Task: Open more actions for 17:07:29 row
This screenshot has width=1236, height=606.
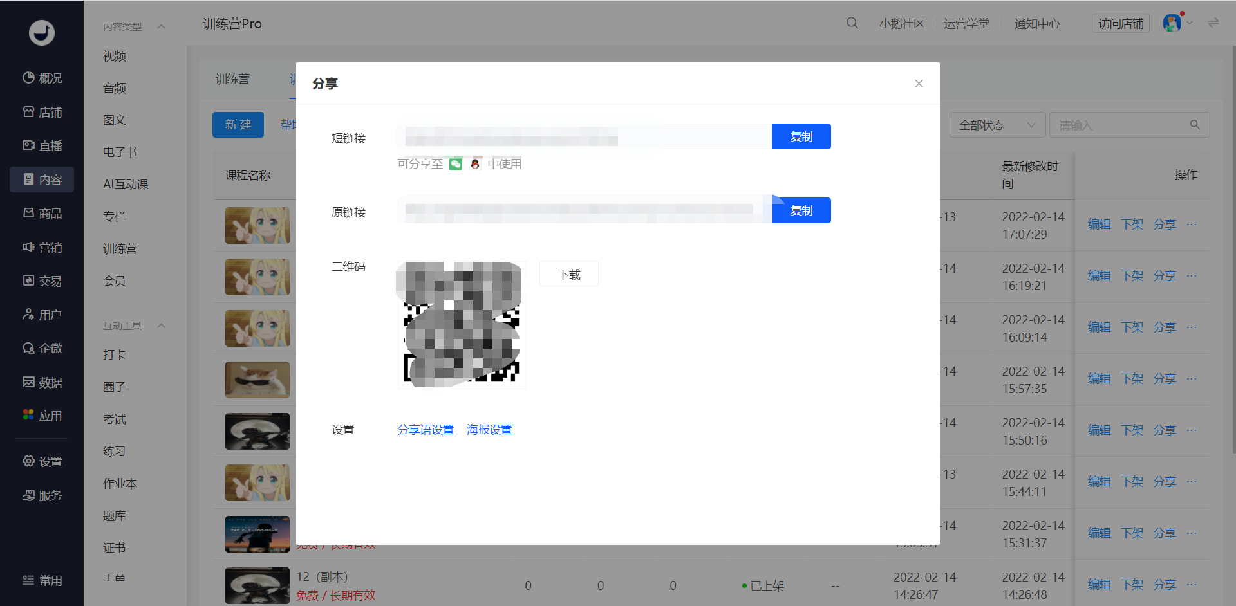Action: [1192, 225]
